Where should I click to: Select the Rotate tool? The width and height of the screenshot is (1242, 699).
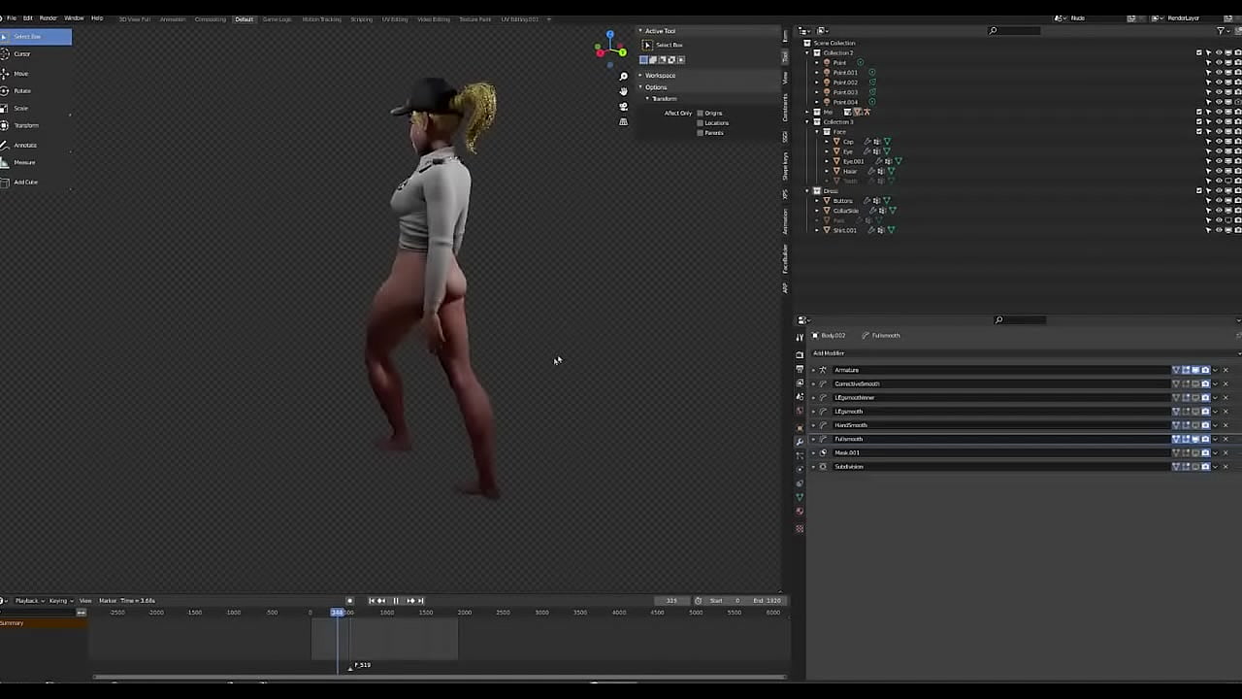[x=20, y=90]
